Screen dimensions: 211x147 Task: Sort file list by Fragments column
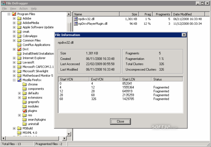tap(162, 14)
